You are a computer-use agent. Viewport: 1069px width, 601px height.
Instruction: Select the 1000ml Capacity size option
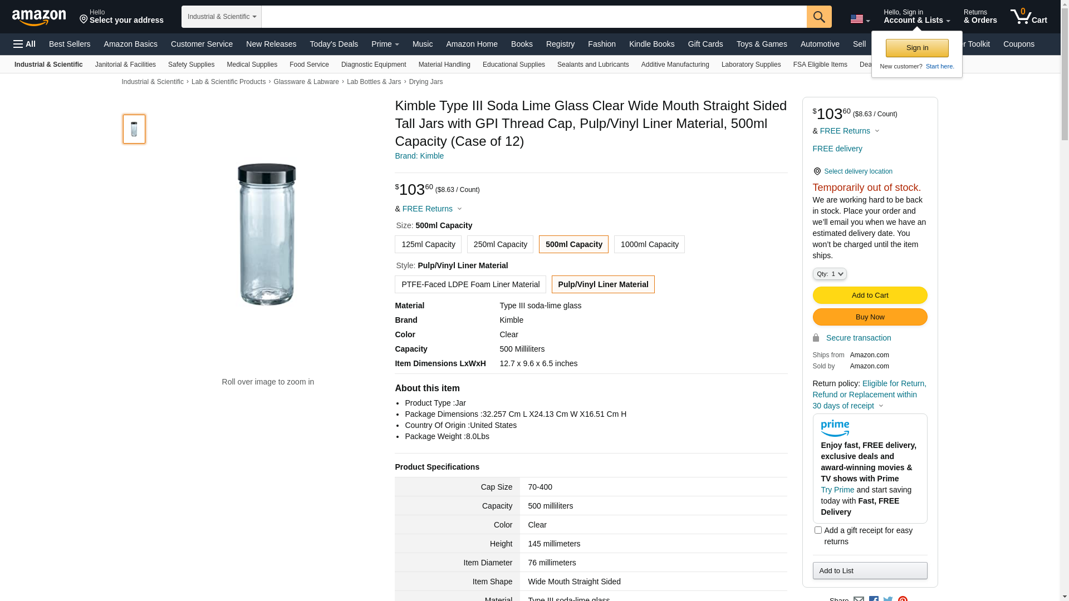(x=649, y=244)
